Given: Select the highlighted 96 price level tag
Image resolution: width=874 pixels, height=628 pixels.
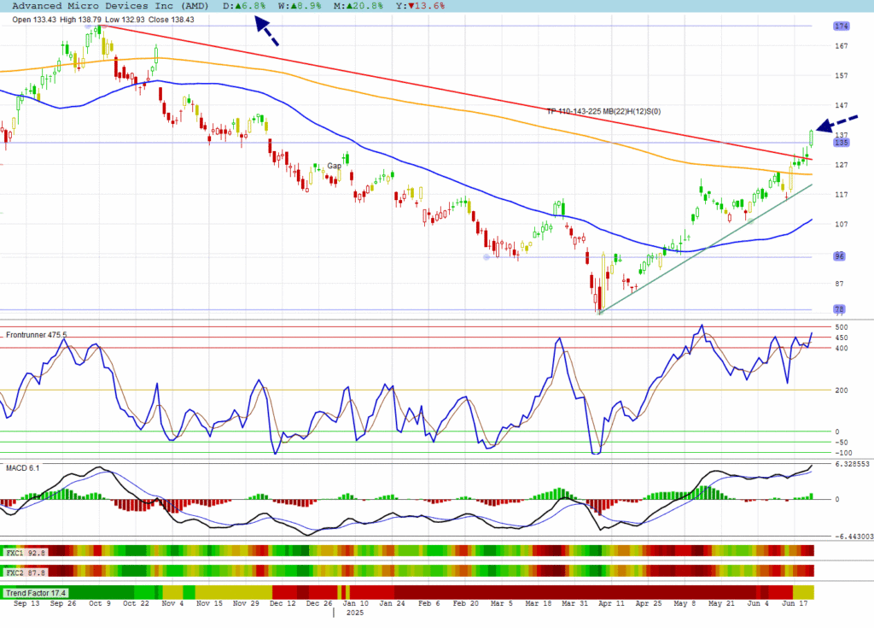Looking at the screenshot, I should click(x=840, y=256).
